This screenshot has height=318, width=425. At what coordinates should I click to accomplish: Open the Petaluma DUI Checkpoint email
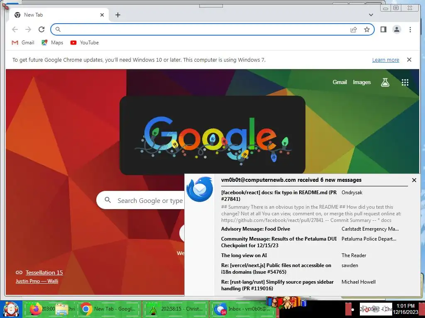tap(279, 242)
